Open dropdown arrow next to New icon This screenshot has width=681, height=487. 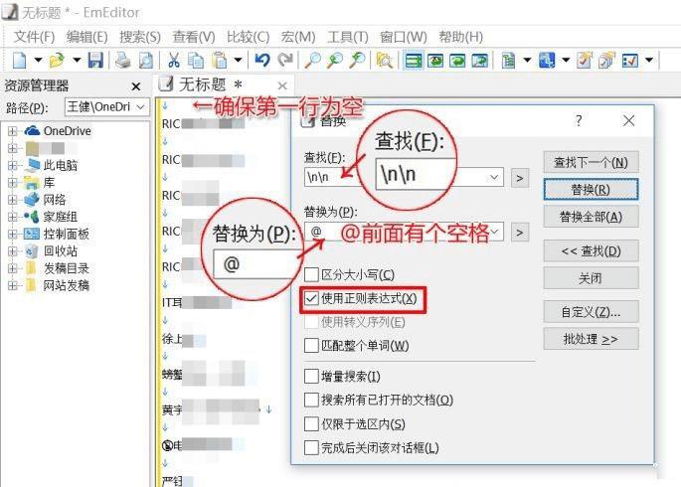click(x=38, y=60)
